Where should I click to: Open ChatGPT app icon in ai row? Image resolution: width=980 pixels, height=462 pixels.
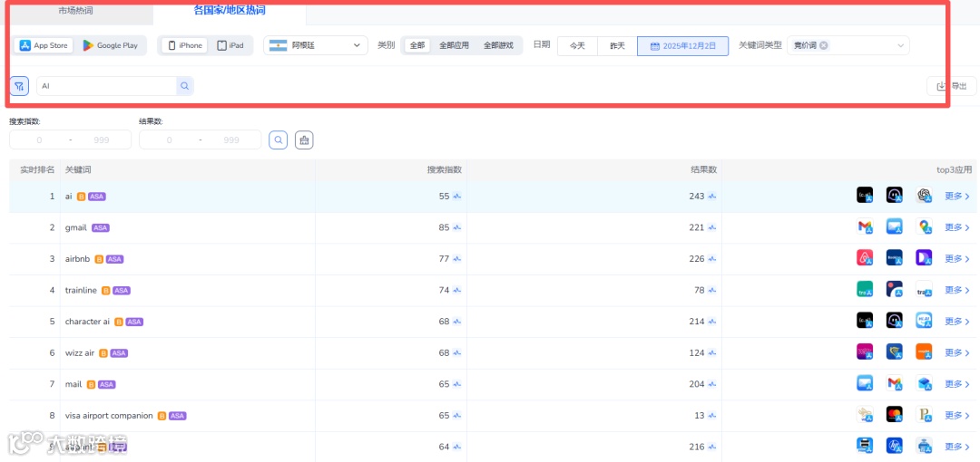point(924,196)
